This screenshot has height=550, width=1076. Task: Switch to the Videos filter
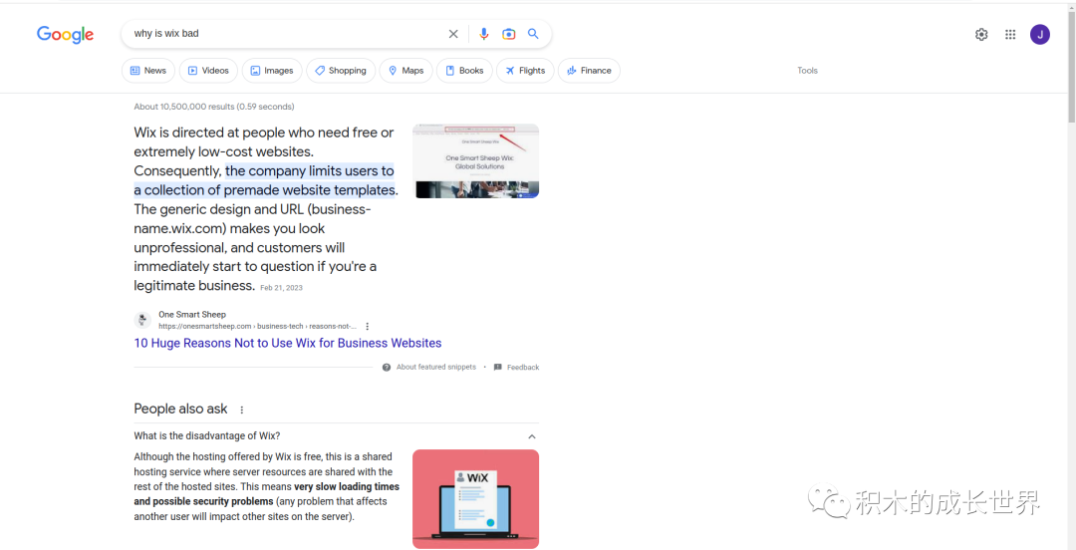[208, 71]
